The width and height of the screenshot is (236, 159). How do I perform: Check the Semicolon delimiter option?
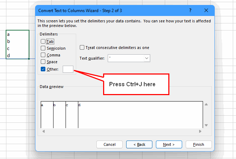[x=43, y=48]
